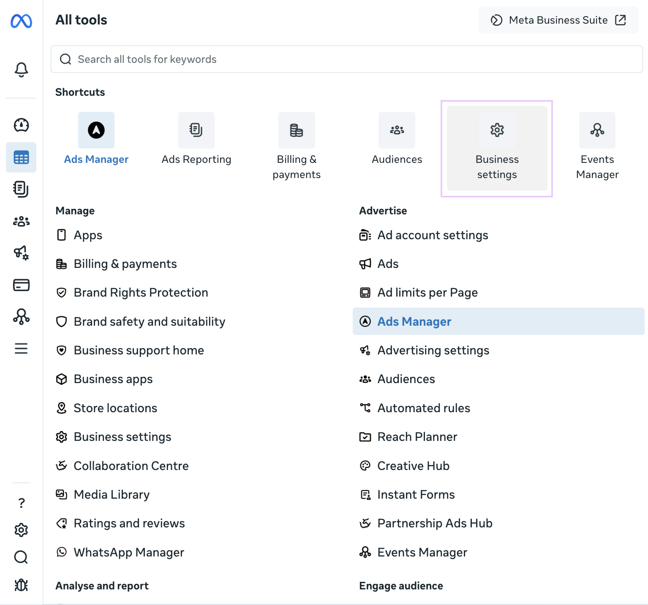This screenshot has height=605, width=648.
Task: Open Ratings and reviews
Action: tap(120, 523)
